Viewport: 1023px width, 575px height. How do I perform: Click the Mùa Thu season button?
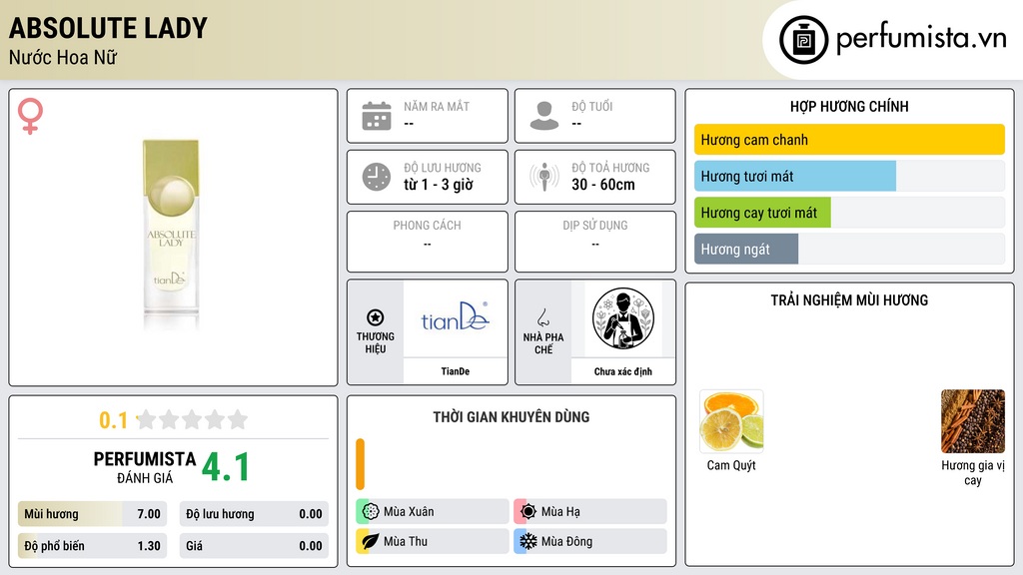click(432, 541)
